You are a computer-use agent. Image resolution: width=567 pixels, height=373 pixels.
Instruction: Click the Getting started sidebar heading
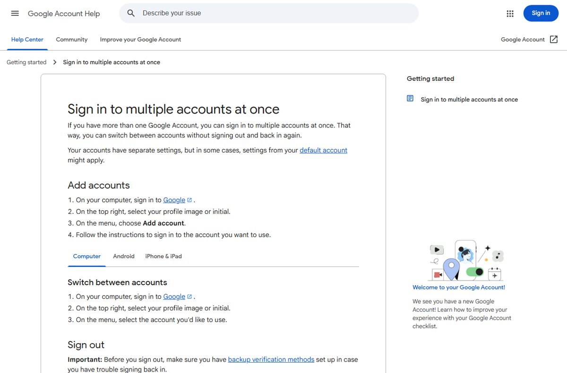(x=430, y=79)
